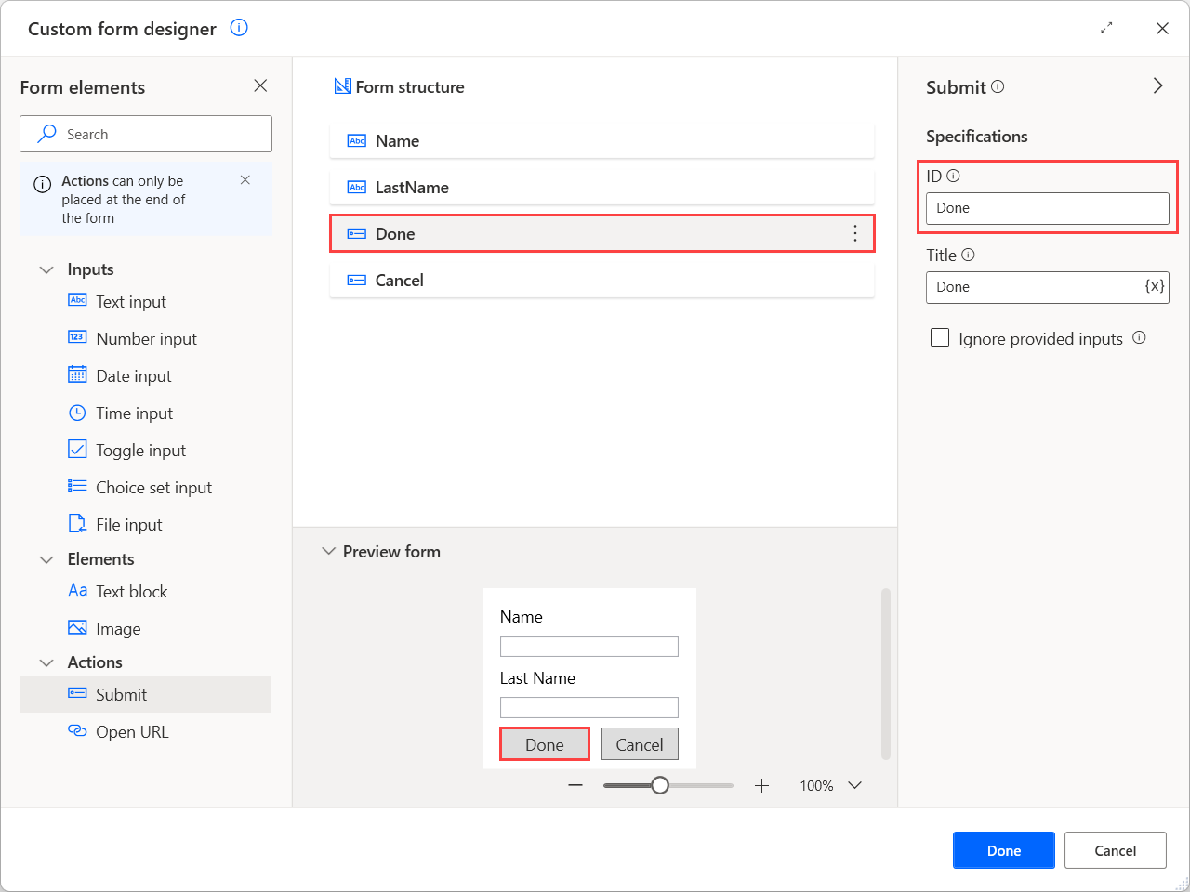The image size is (1190, 892).
Task: Open the variable picker in Title field
Action: (x=1154, y=287)
